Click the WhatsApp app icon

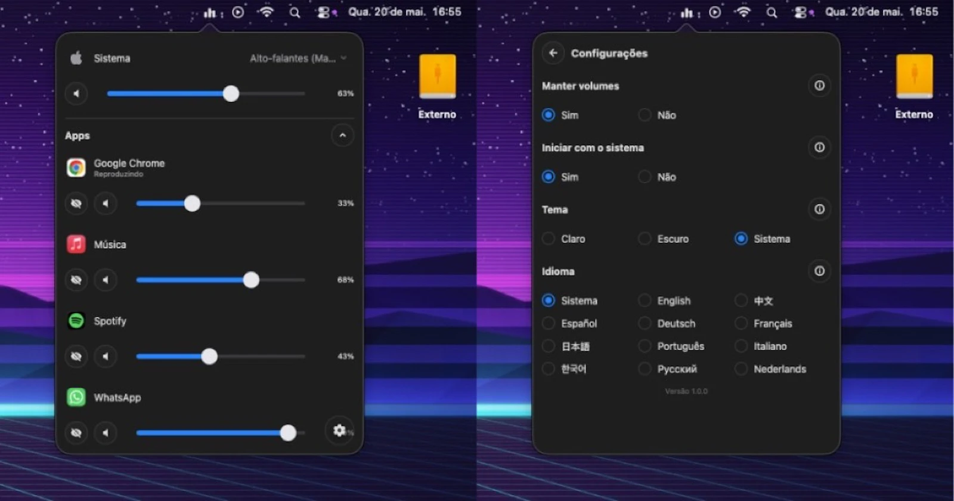pyautogui.click(x=76, y=397)
